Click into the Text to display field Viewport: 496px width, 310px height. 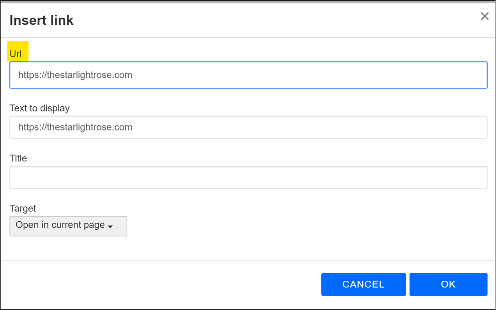248,127
